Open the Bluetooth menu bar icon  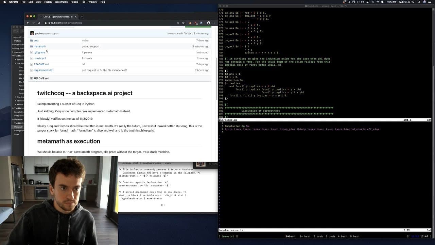(x=372, y=2)
